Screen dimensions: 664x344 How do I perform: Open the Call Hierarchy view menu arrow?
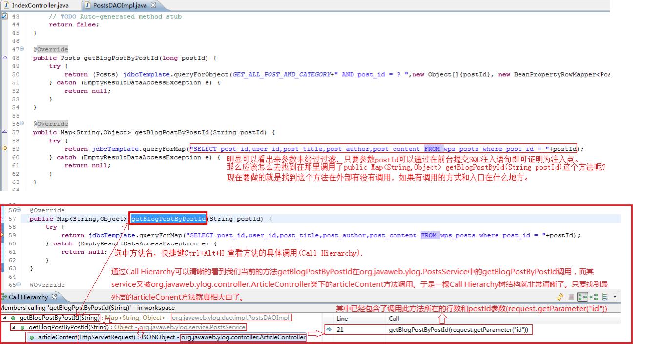coord(615,297)
